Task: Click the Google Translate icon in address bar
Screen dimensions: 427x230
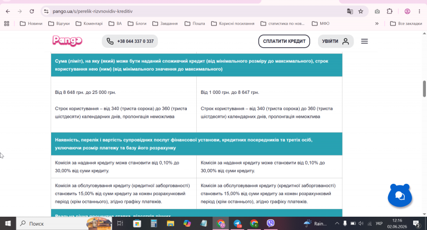Action: (350, 11)
